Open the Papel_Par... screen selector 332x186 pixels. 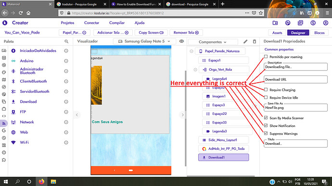pyautogui.click(x=74, y=33)
